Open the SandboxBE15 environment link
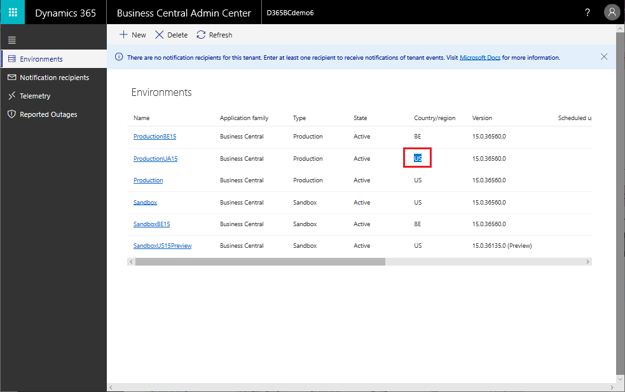The image size is (625, 392). 151,224
